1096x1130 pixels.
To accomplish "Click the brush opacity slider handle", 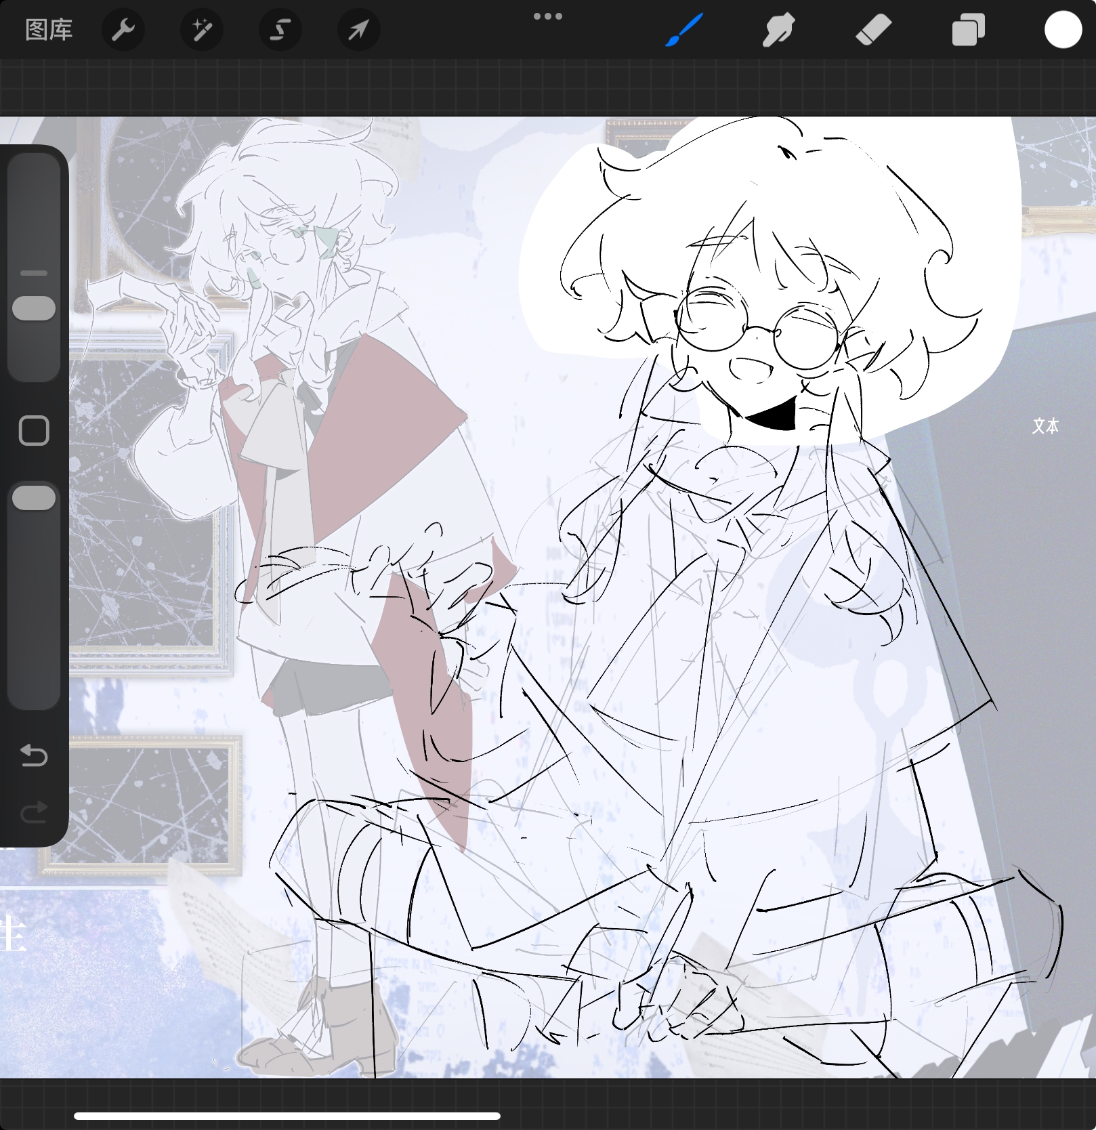I will tap(34, 498).
